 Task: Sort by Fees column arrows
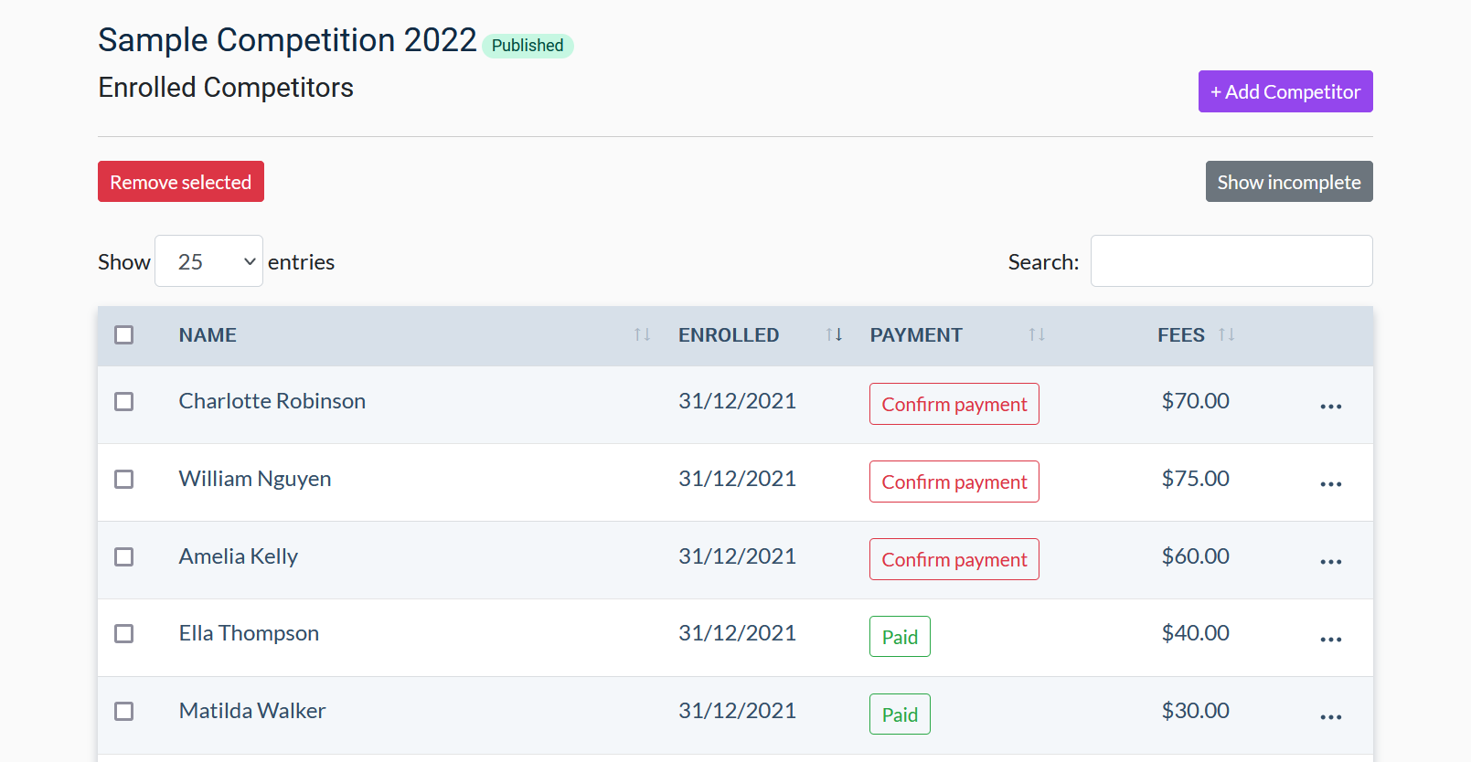click(1226, 335)
